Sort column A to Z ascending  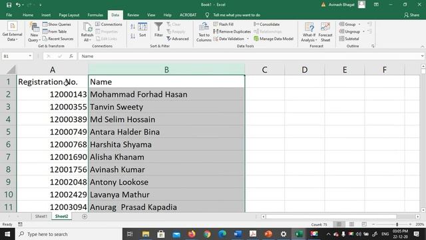point(132,27)
